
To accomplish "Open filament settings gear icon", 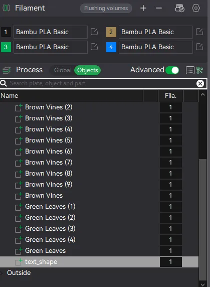I will 196,8.
